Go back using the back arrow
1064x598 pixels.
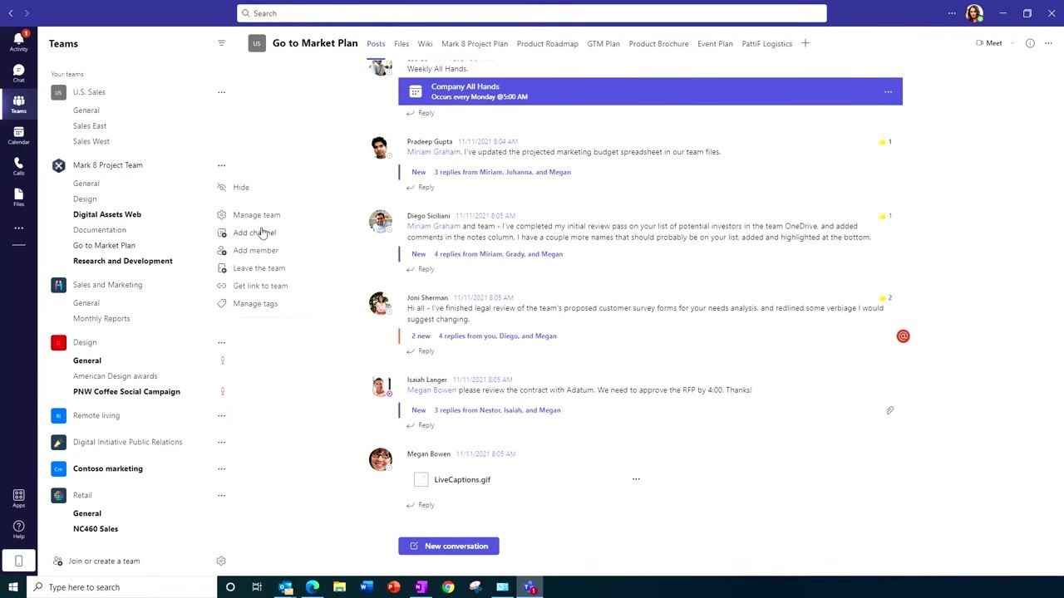11,13
